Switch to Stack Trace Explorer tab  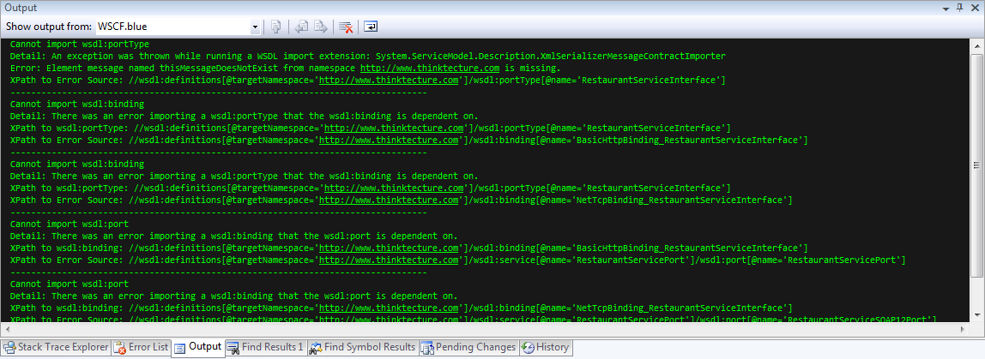(x=55, y=347)
